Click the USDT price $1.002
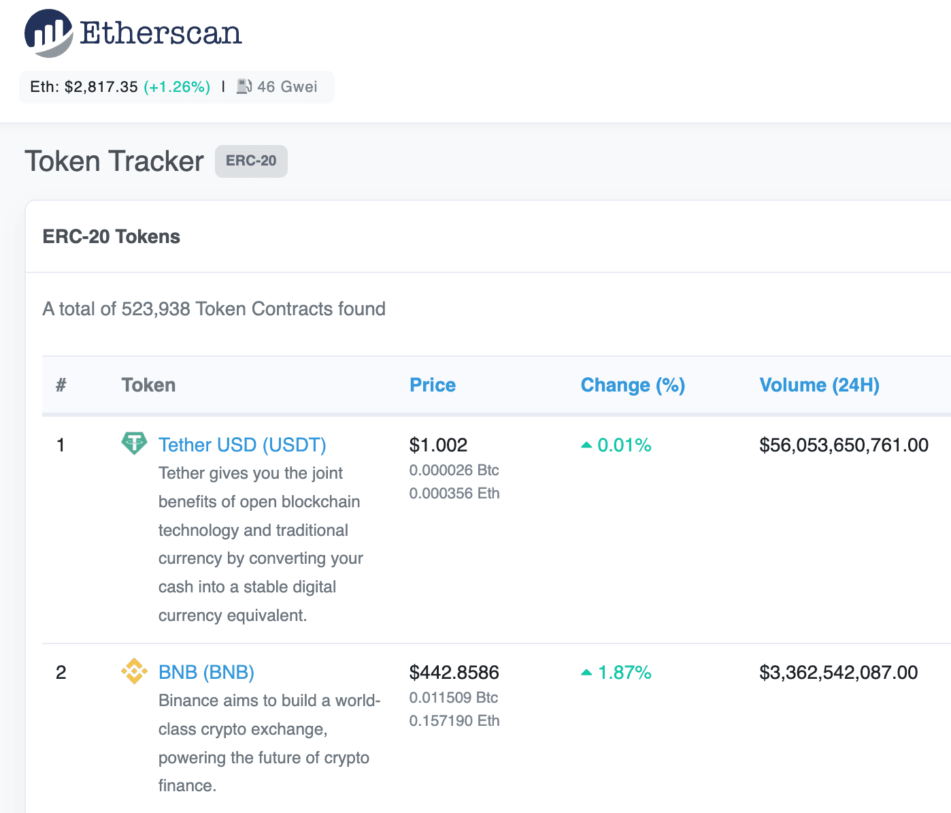951x813 pixels. pos(438,445)
